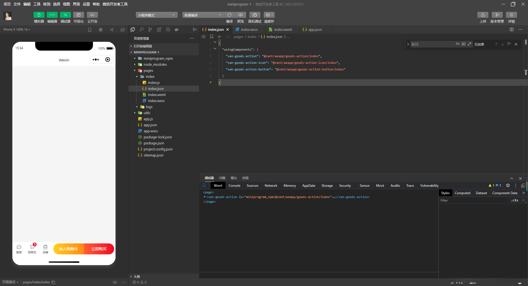Open app.json in file tree
Screen dimensions: 528x286
pos(150,125)
